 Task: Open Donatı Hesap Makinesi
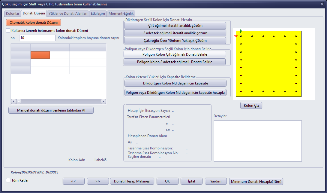point(132,181)
